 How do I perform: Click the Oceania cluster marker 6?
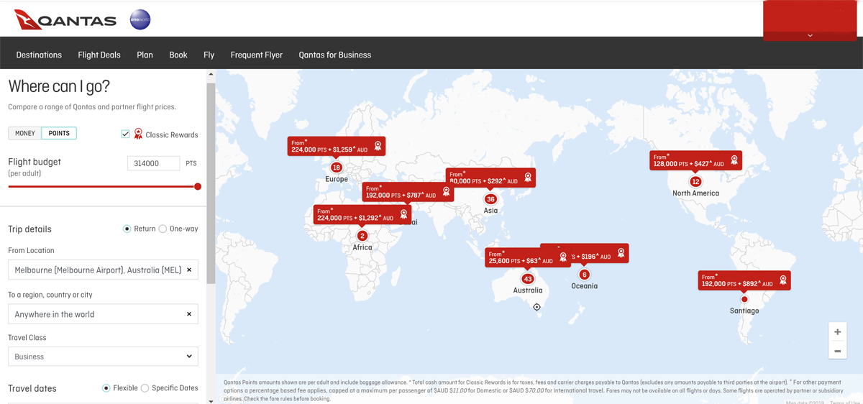[584, 275]
